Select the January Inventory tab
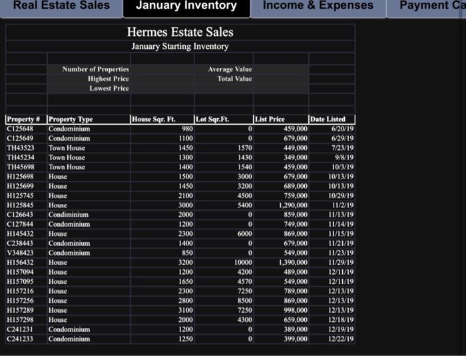This screenshot has width=466, height=356. [186, 8]
